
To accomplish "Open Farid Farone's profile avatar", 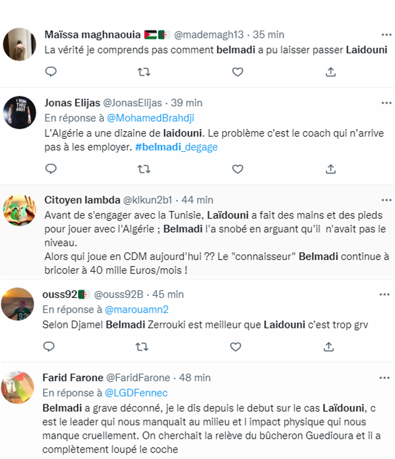I will tap(17, 388).
